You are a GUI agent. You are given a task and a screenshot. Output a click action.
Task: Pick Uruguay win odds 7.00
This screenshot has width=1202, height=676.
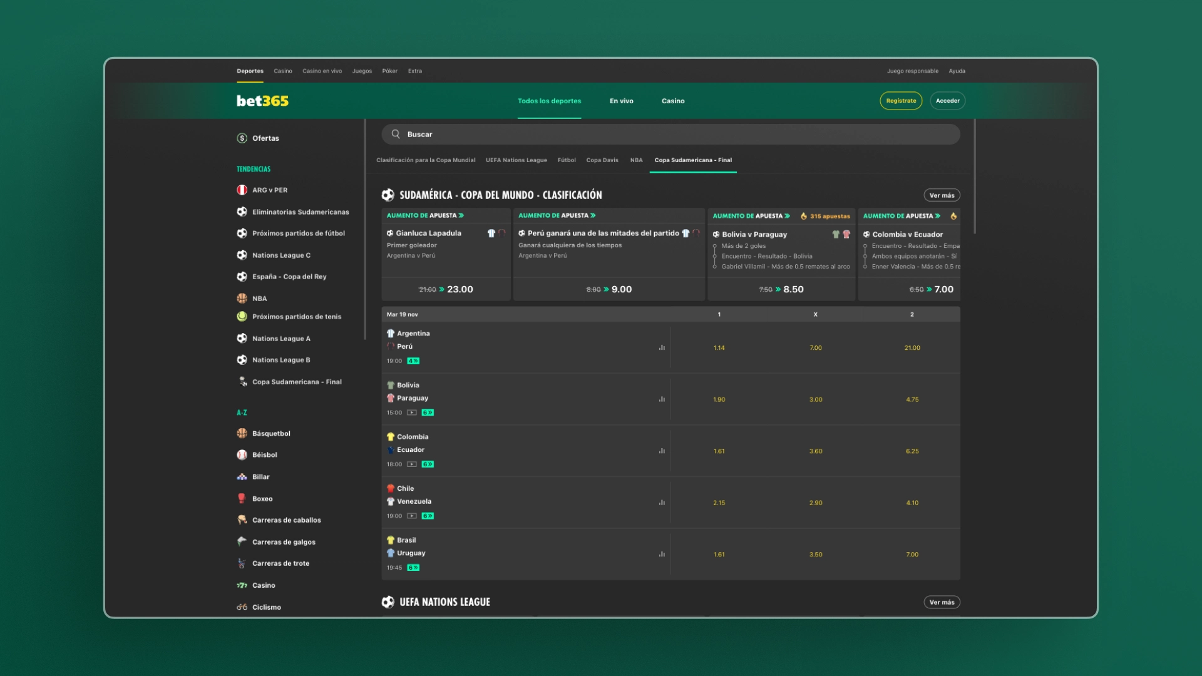tap(912, 555)
